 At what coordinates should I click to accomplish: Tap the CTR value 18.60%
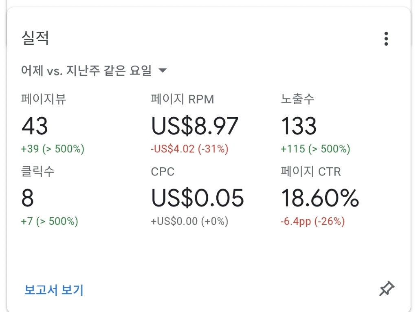pos(320,198)
